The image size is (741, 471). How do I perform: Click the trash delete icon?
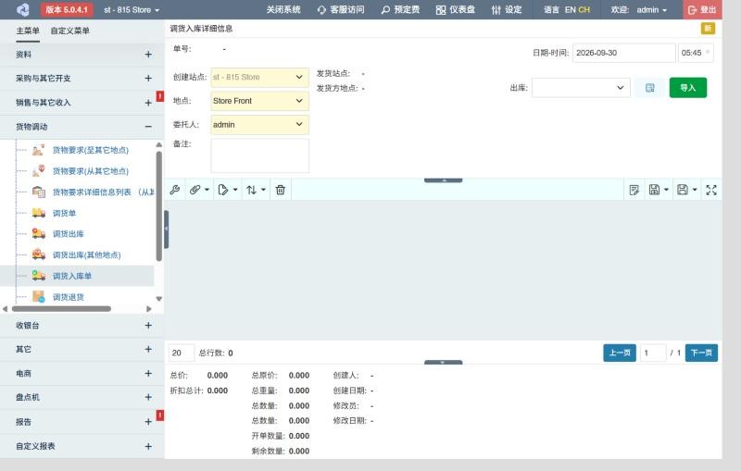pyautogui.click(x=281, y=190)
